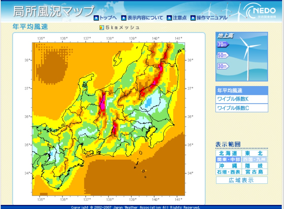Display the 沖縄 region map
The image size is (284, 209).
[x=228, y=166]
